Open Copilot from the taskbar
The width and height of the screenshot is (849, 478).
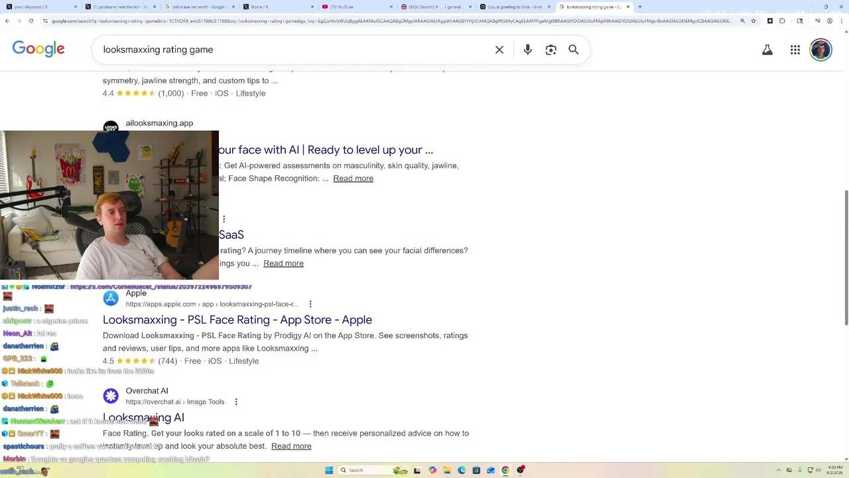[432, 470]
